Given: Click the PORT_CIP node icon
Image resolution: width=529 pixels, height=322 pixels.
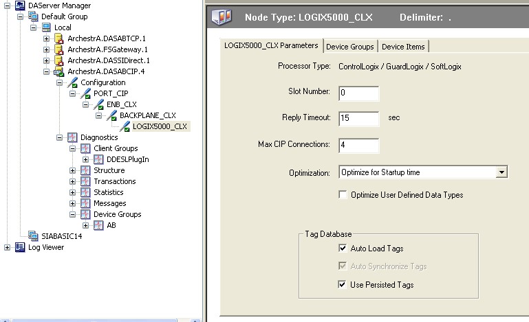Looking at the screenshot, I should coord(85,93).
